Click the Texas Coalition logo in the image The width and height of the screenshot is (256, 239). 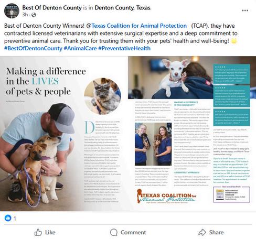(x=166, y=197)
